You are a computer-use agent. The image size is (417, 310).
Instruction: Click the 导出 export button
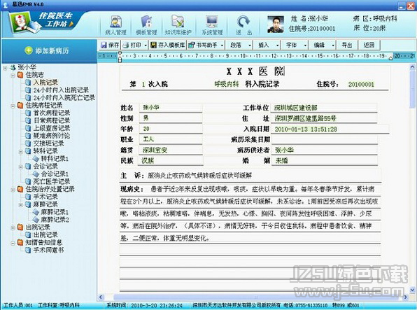(x=347, y=45)
